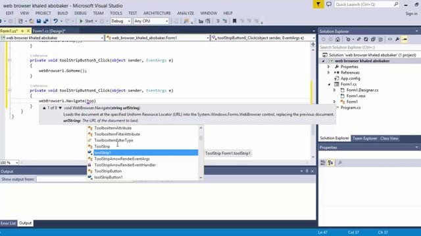Click the Property Pages wrench in Properties panel

(340, 163)
